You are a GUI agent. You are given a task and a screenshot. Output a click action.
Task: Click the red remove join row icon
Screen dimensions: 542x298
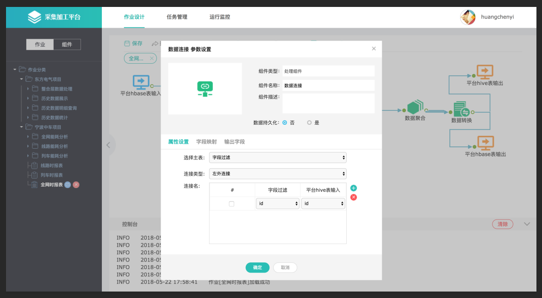pos(354,197)
